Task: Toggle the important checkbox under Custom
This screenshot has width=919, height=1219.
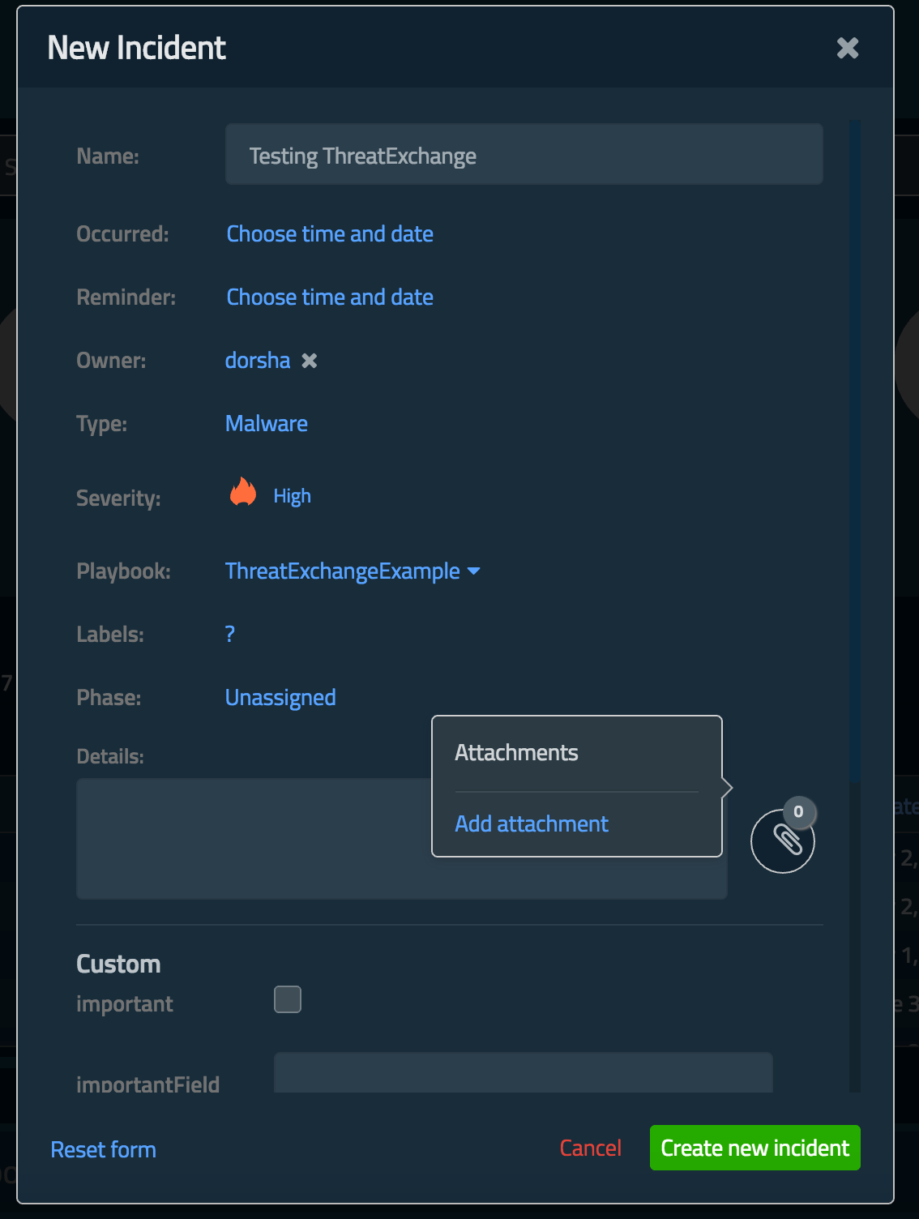Action: (287, 999)
